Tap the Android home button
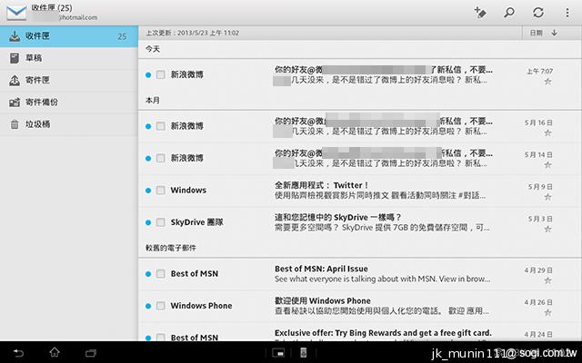582x363 pixels. click(55, 352)
